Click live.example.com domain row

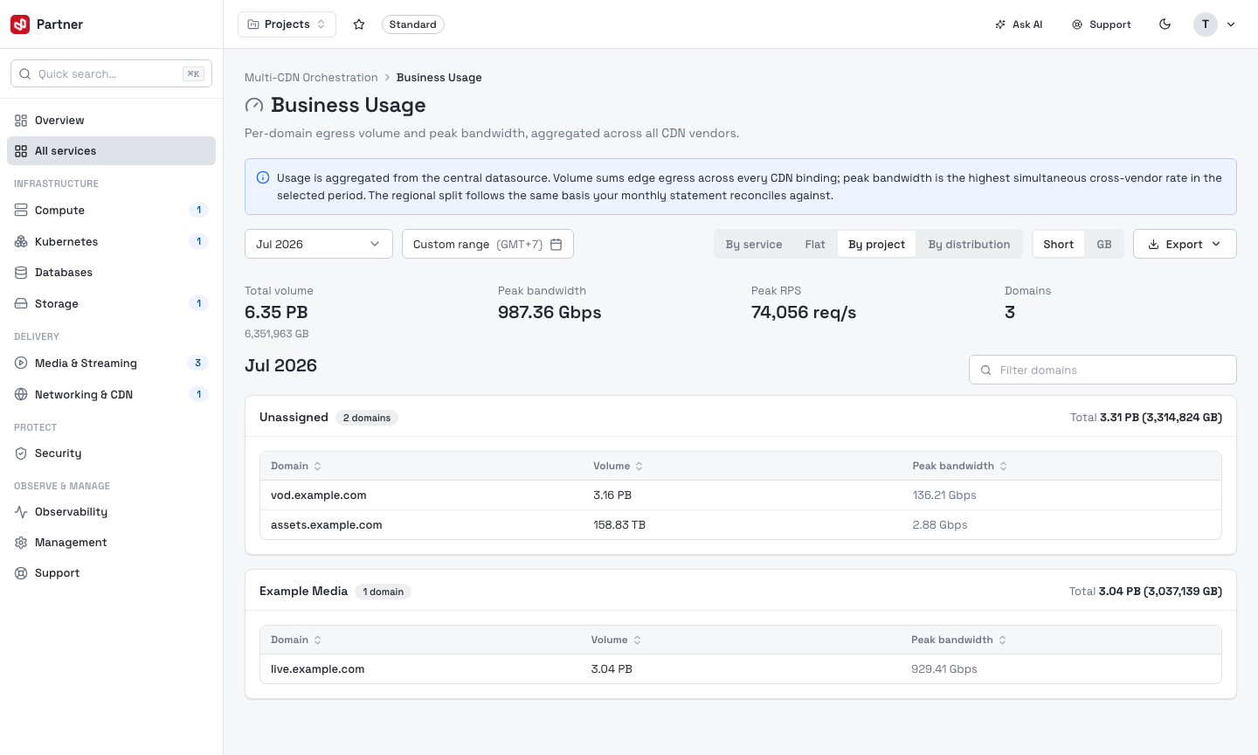[741, 669]
